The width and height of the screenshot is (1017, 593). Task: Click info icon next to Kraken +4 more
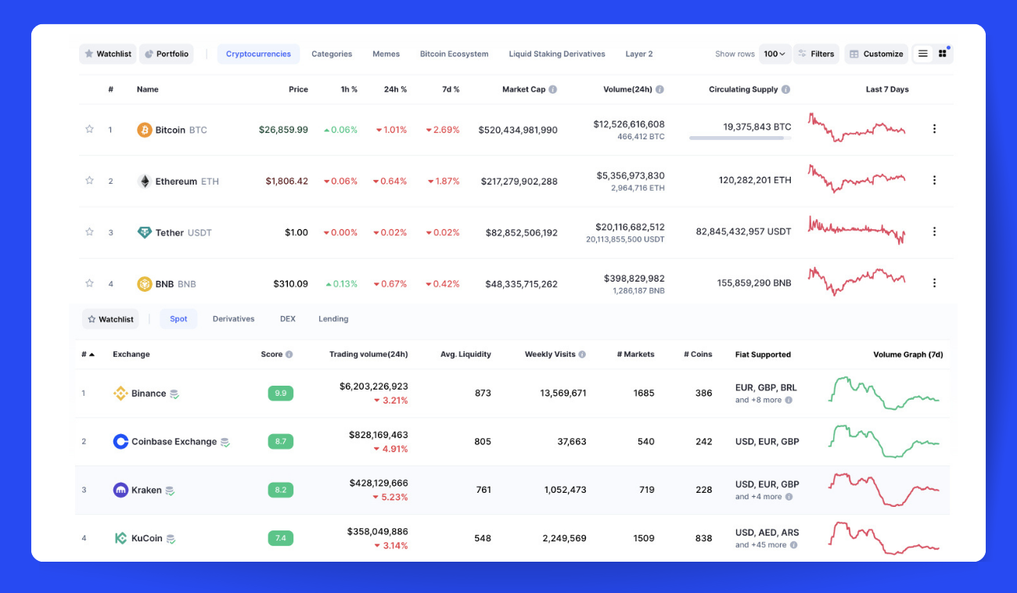(x=789, y=497)
